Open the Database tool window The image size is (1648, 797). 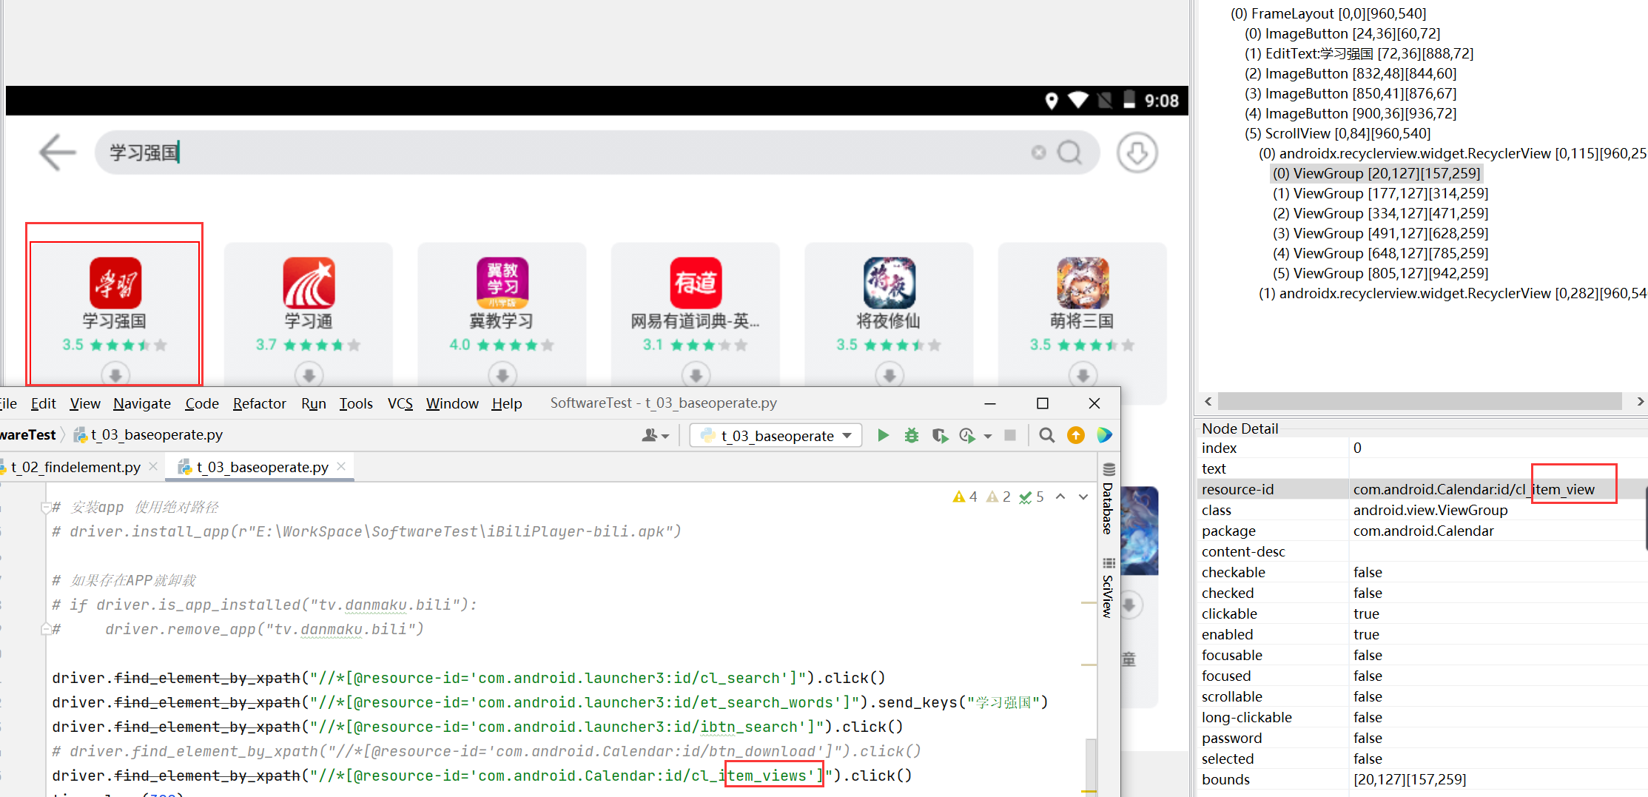coord(1108,498)
